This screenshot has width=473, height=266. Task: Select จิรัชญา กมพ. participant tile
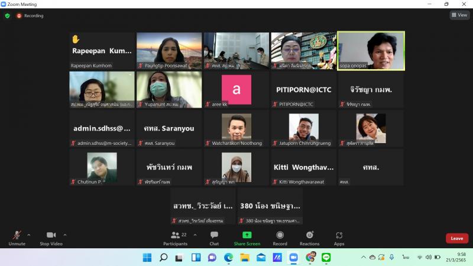[x=371, y=90]
